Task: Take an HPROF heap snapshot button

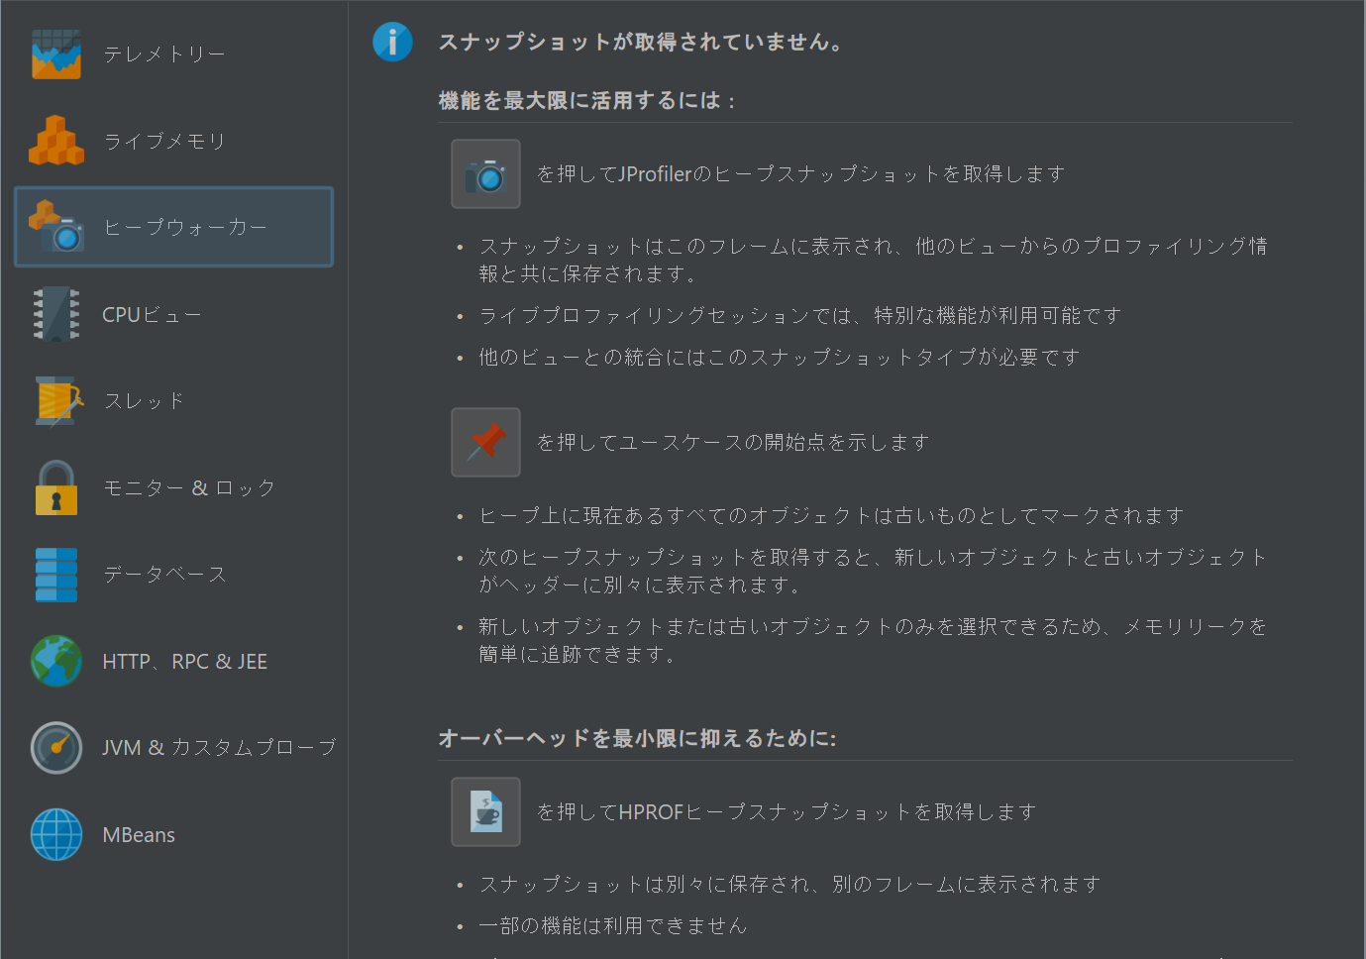Action: 485,811
